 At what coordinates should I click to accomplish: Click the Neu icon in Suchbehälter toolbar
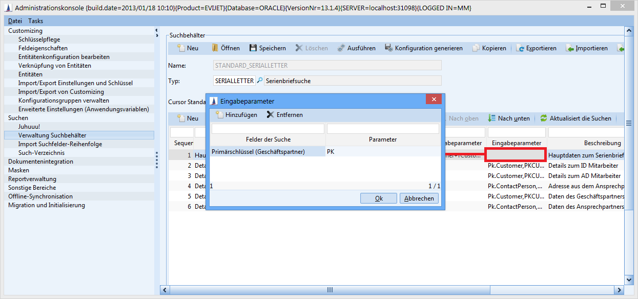point(181,48)
